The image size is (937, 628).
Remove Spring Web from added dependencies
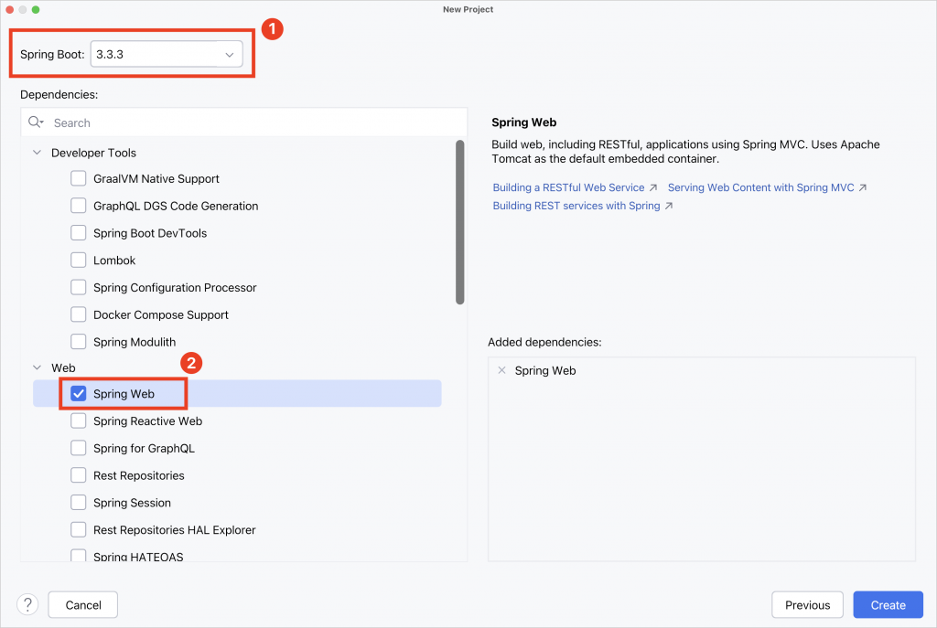[x=502, y=370]
